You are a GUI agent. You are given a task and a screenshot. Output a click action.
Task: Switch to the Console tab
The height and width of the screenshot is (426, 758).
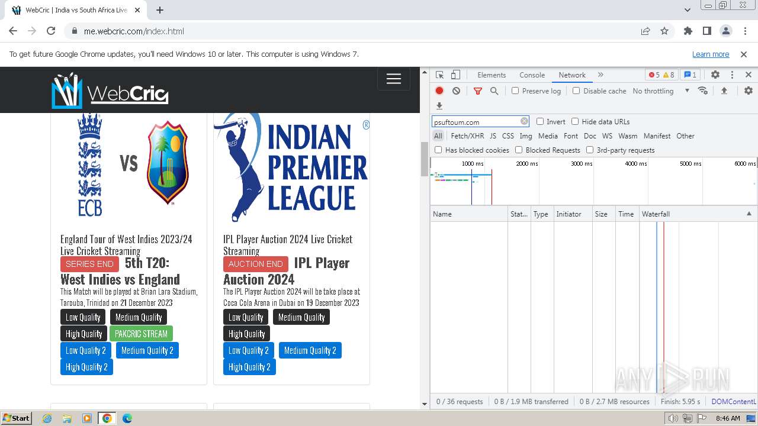532,75
